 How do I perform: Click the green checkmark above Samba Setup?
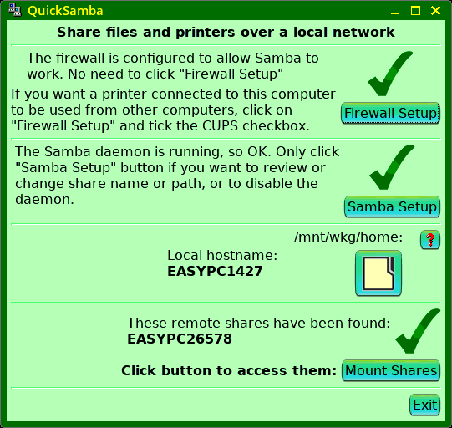tap(392, 167)
